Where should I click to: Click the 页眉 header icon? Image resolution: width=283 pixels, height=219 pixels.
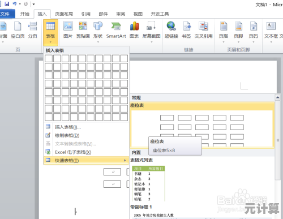coord(224,26)
